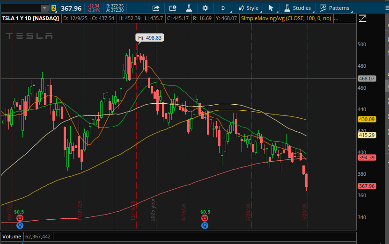This screenshot has height=244, width=389.
Task: Click the 394.39 red moving average label
Action: (x=367, y=158)
